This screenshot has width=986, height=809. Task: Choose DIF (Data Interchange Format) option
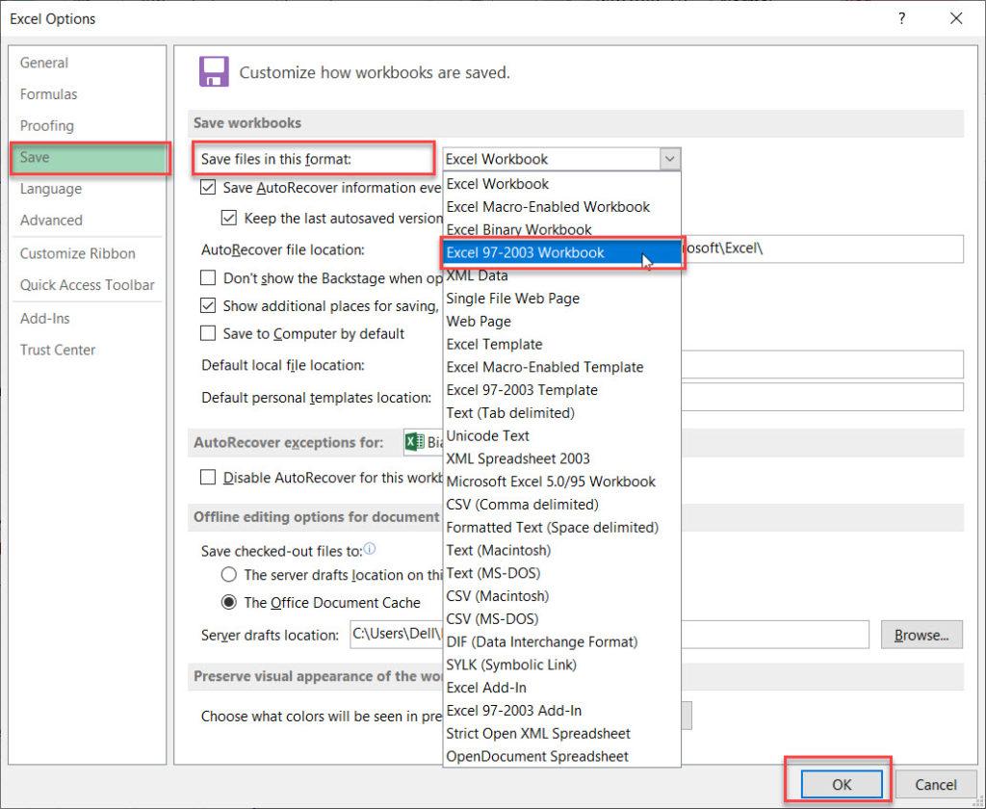[x=562, y=641]
